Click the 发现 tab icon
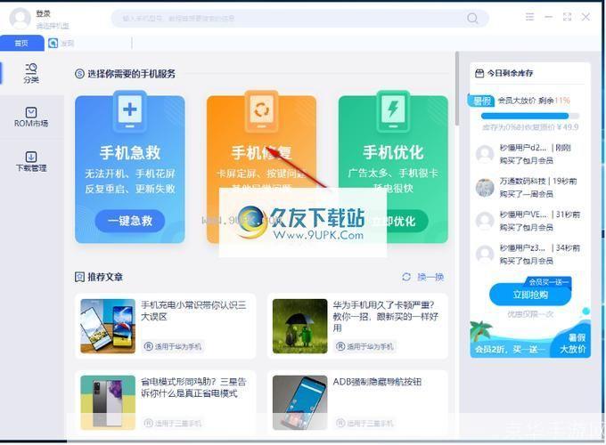Image resolution: width=606 pixels, height=445 pixels. [x=53, y=43]
